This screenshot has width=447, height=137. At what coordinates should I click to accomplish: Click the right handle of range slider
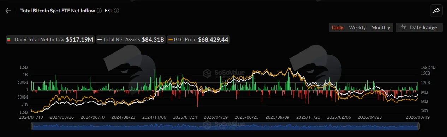pyautogui.click(x=418, y=126)
